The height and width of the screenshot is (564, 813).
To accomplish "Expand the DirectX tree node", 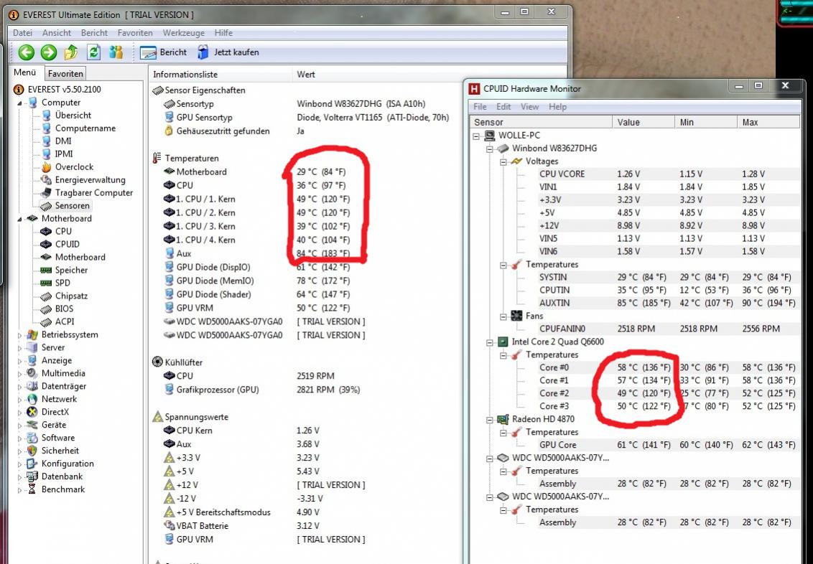I will (x=19, y=413).
